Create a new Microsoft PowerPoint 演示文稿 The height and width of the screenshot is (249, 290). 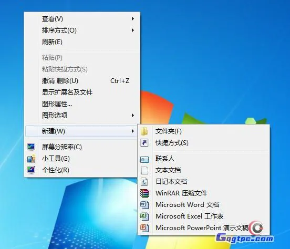tap(204, 228)
